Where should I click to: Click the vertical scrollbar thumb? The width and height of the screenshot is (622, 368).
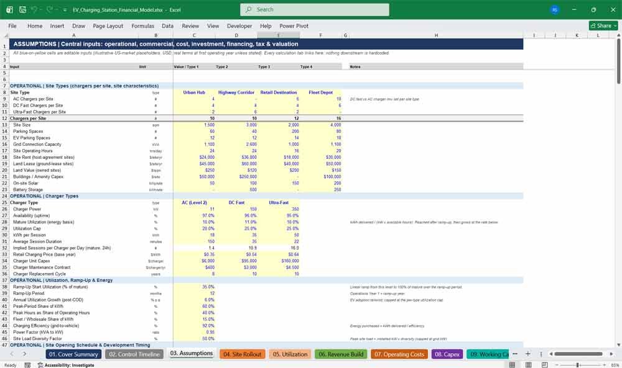pyautogui.click(x=618, y=61)
